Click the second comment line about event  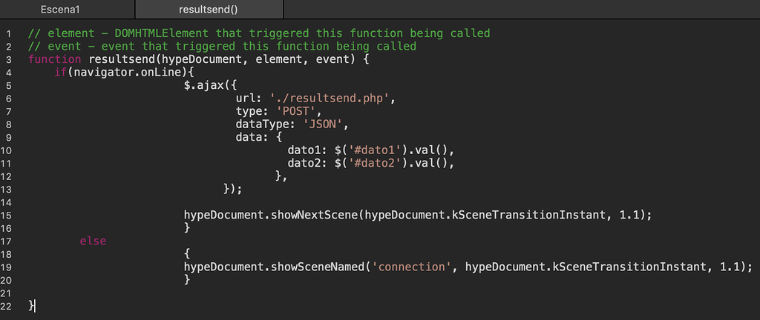coord(222,47)
